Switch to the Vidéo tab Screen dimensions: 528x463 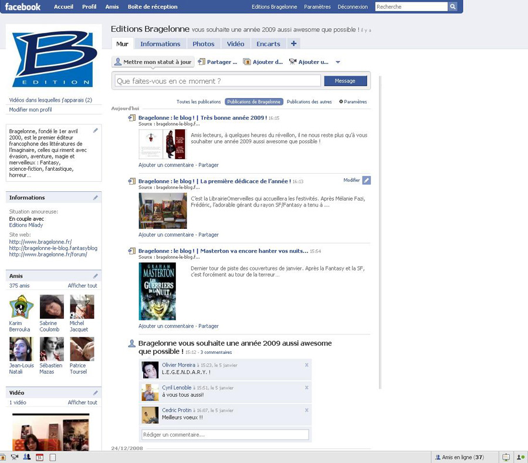pyautogui.click(x=235, y=44)
